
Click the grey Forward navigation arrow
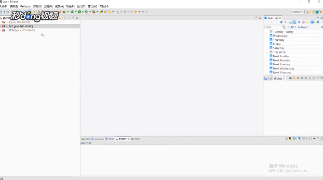(143, 12)
